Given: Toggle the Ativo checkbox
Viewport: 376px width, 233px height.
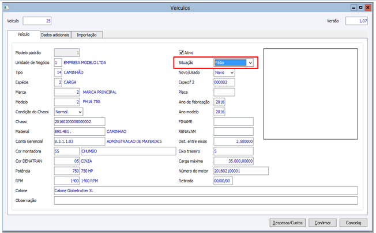Looking at the screenshot, I should coord(181,52).
